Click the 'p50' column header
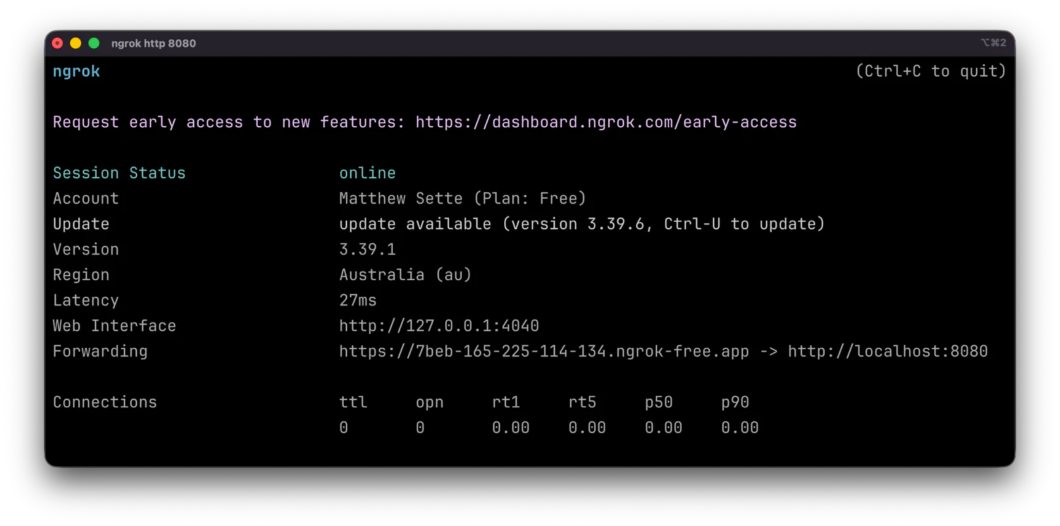Screen dimensions: 1060x526 coord(659,403)
